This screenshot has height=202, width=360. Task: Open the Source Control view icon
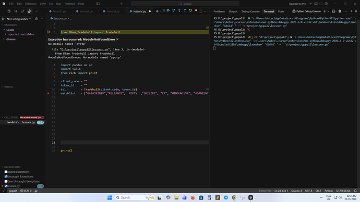(x=23, y=11)
